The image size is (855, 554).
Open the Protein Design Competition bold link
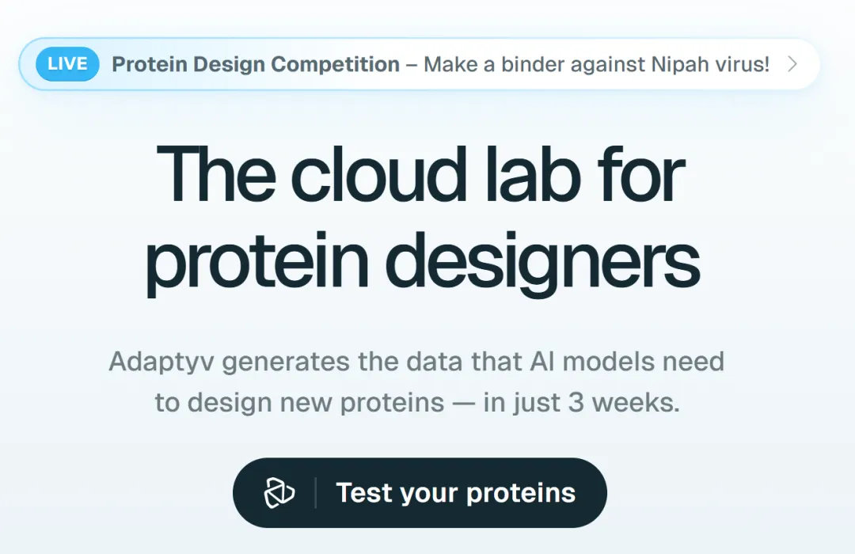tap(256, 64)
